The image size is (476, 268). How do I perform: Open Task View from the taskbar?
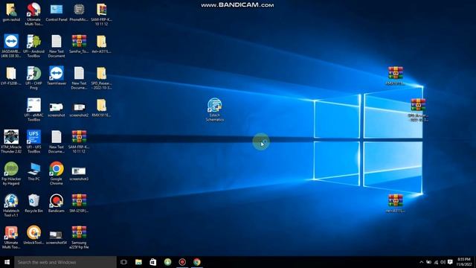point(123,262)
